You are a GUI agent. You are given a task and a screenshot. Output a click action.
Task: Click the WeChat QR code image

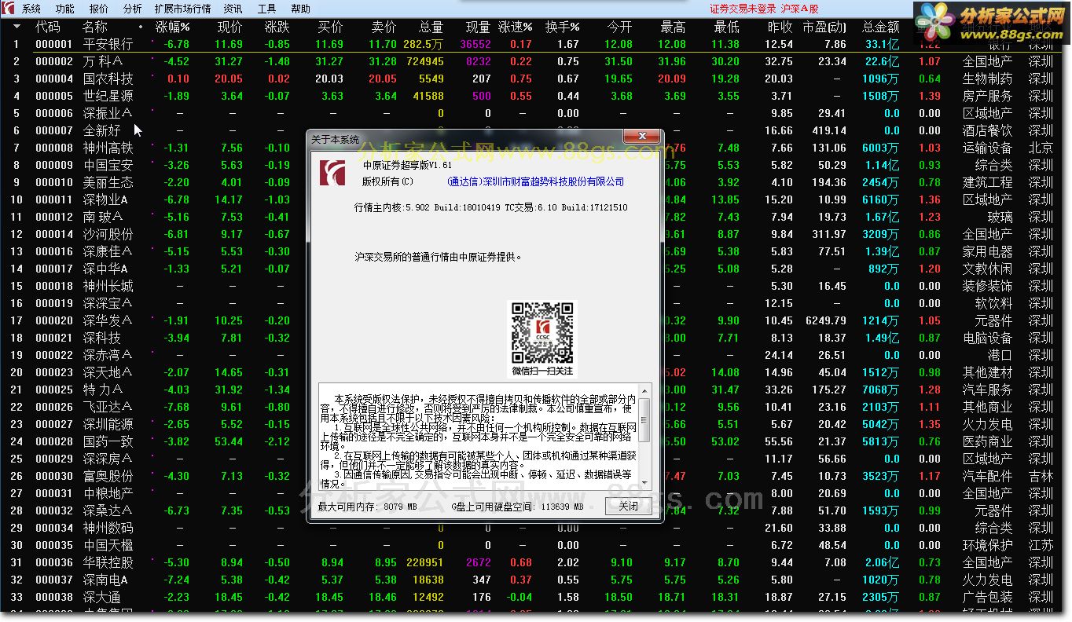click(542, 332)
